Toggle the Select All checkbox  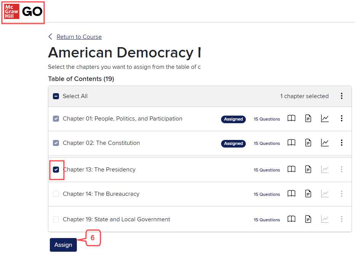tap(56, 96)
